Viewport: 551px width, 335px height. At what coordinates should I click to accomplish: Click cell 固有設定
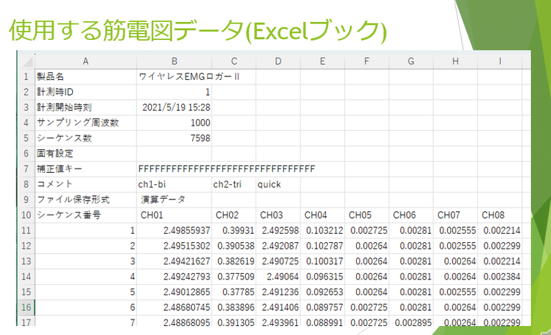click(85, 153)
